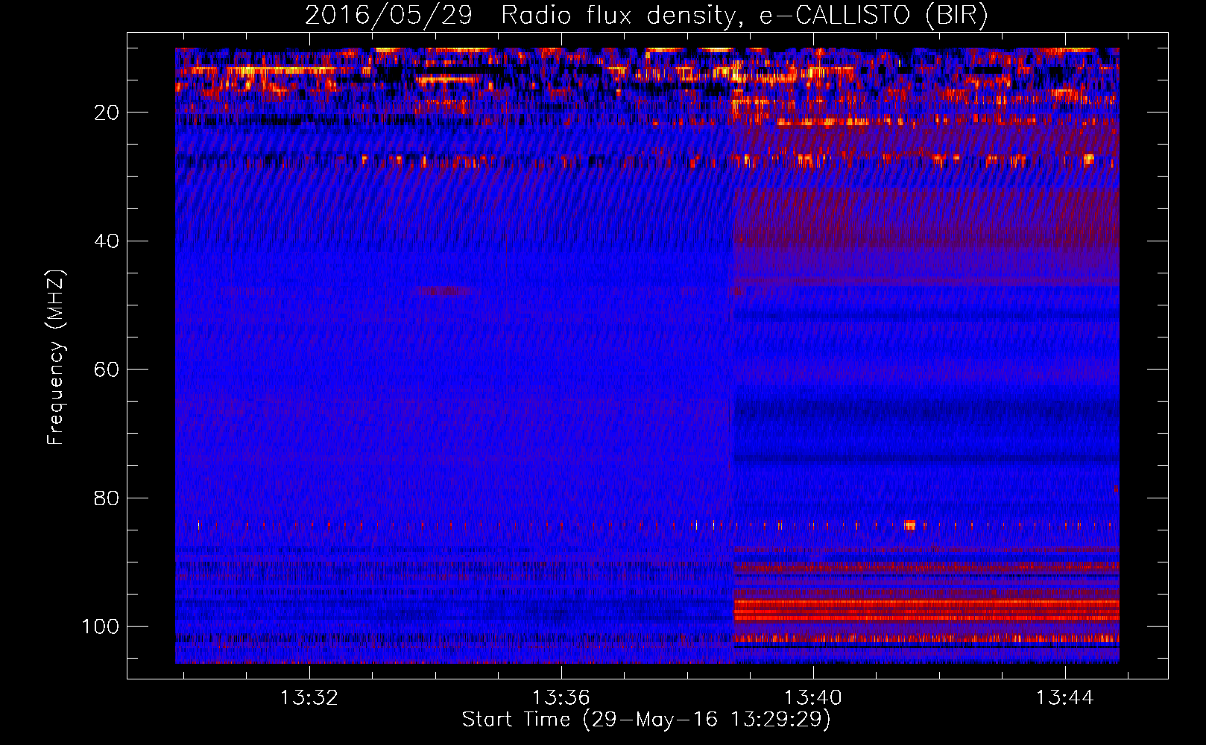Click the 40 frequency tick label
The height and width of the screenshot is (745, 1206).
tap(107, 241)
